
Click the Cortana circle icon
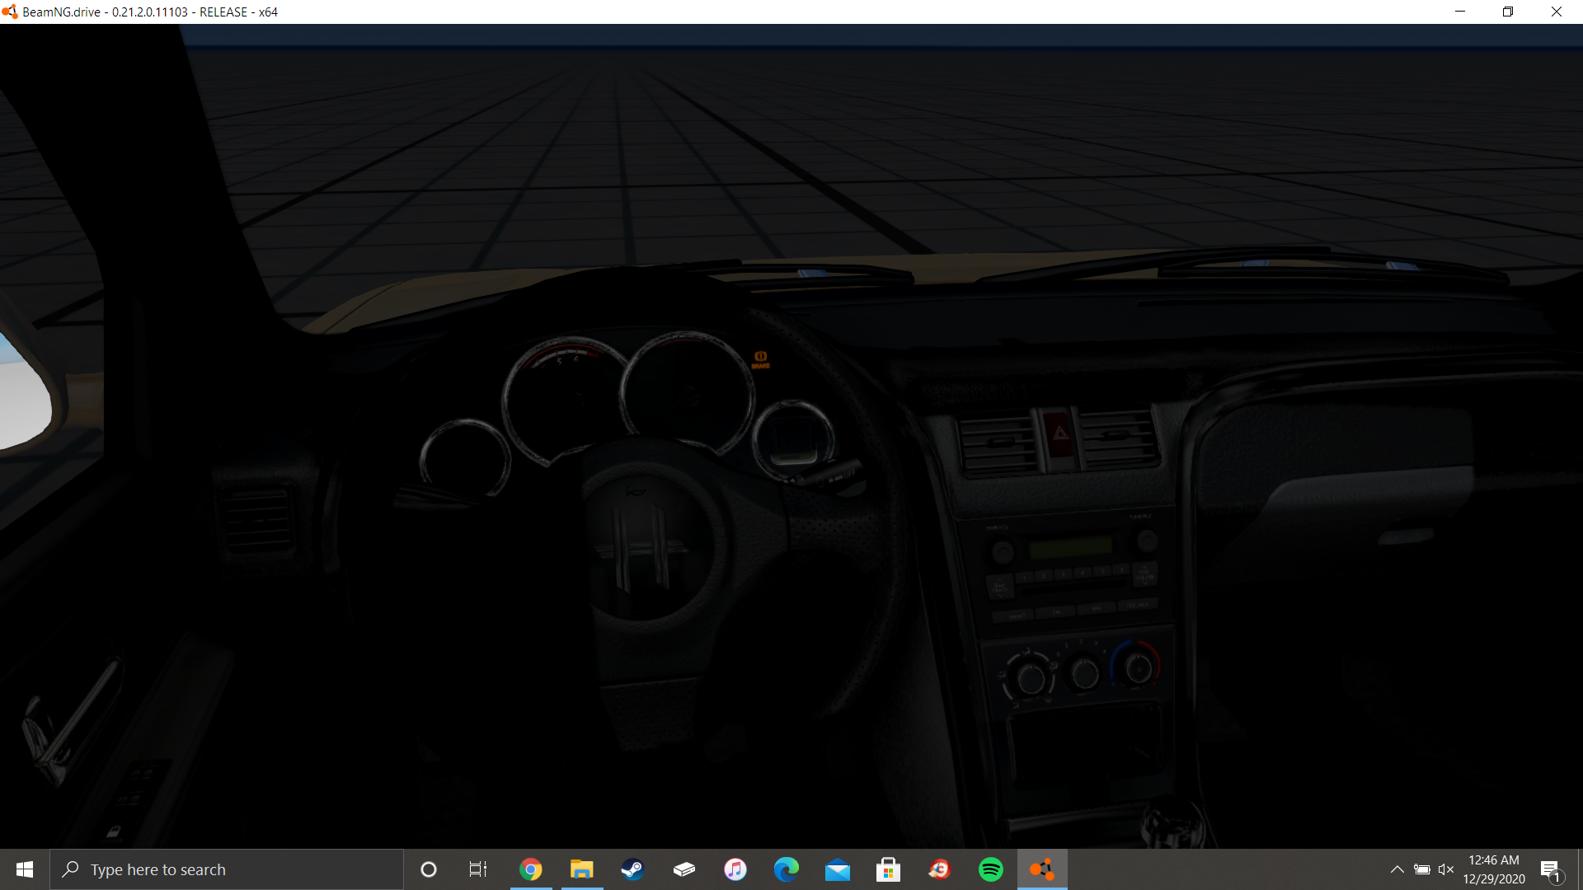(428, 869)
